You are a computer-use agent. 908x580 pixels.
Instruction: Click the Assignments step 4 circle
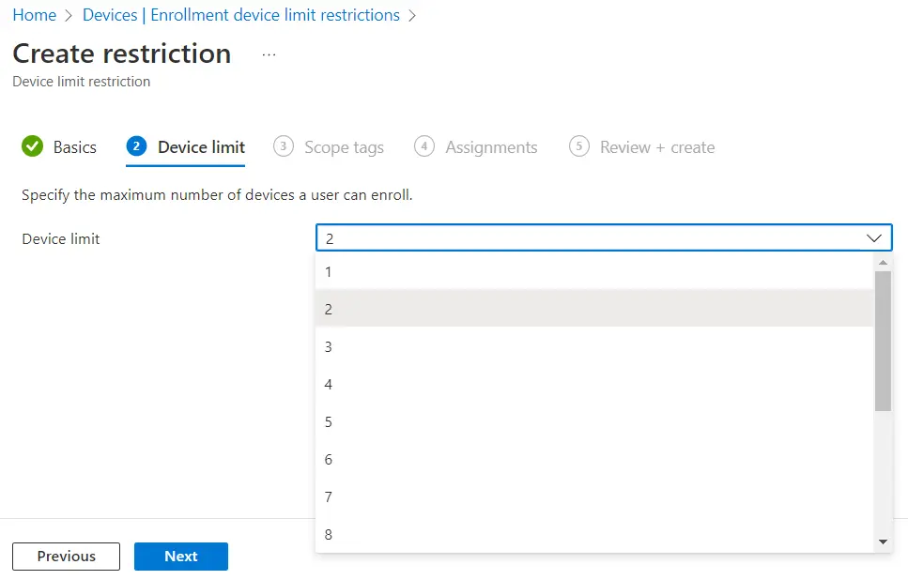pyautogui.click(x=424, y=146)
